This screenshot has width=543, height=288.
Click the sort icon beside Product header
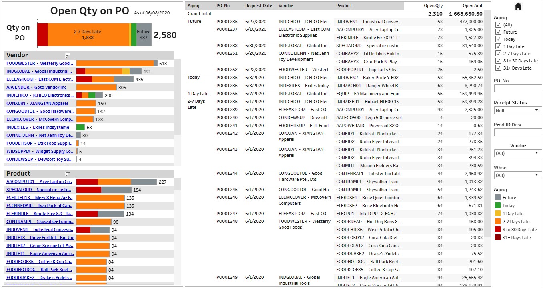tap(68, 174)
